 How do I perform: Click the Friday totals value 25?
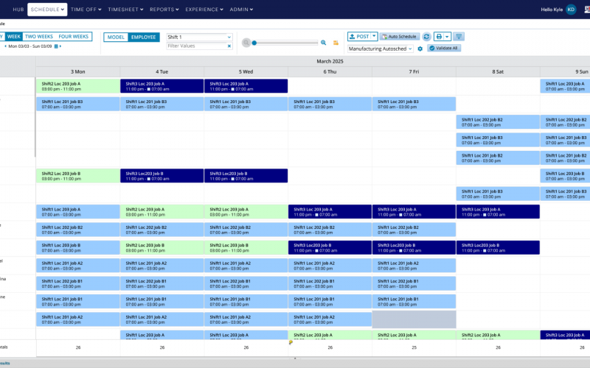click(414, 347)
